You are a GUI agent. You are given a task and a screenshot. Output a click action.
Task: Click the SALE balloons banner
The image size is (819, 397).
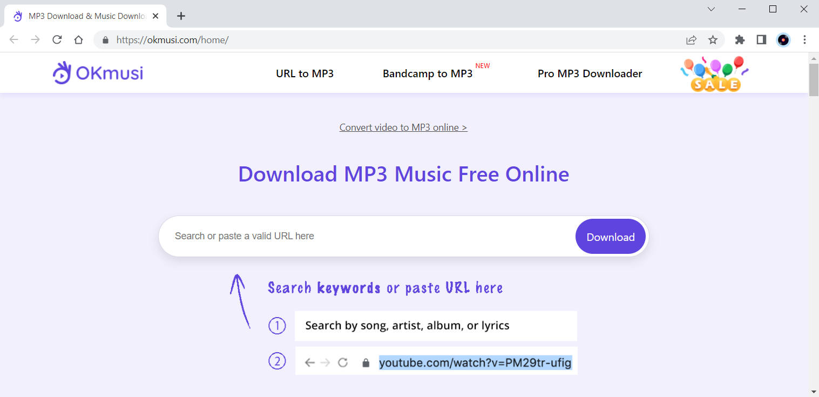click(x=715, y=73)
